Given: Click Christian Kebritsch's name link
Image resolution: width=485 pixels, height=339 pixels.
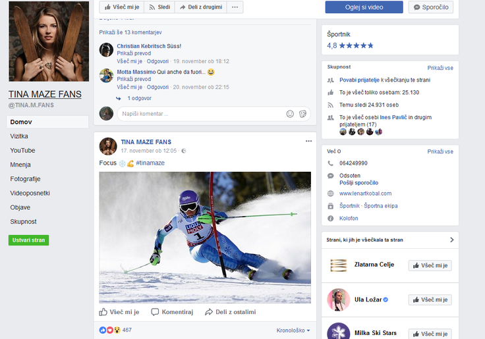Looking at the screenshot, I should [141, 46].
